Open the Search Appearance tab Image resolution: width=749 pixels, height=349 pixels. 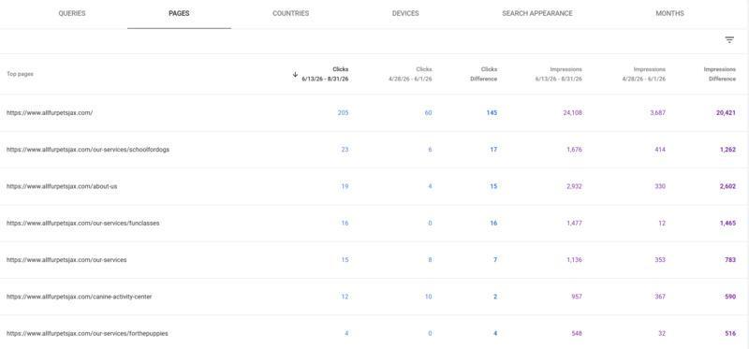[x=536, y=13]
